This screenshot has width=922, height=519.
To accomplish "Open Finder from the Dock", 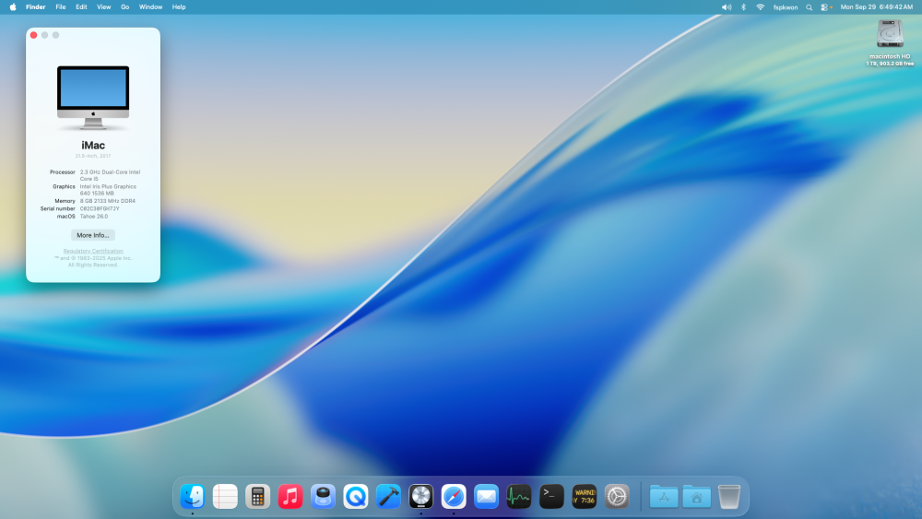I will pyautogui.click(x=193, y=496).
